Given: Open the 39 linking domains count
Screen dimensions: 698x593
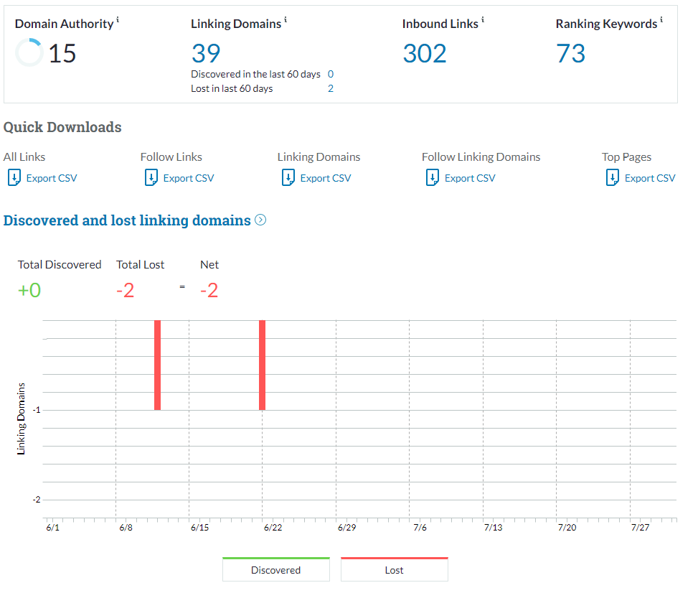Looking at the screenshot, I should pyautogui.click(x=206, y=53).
